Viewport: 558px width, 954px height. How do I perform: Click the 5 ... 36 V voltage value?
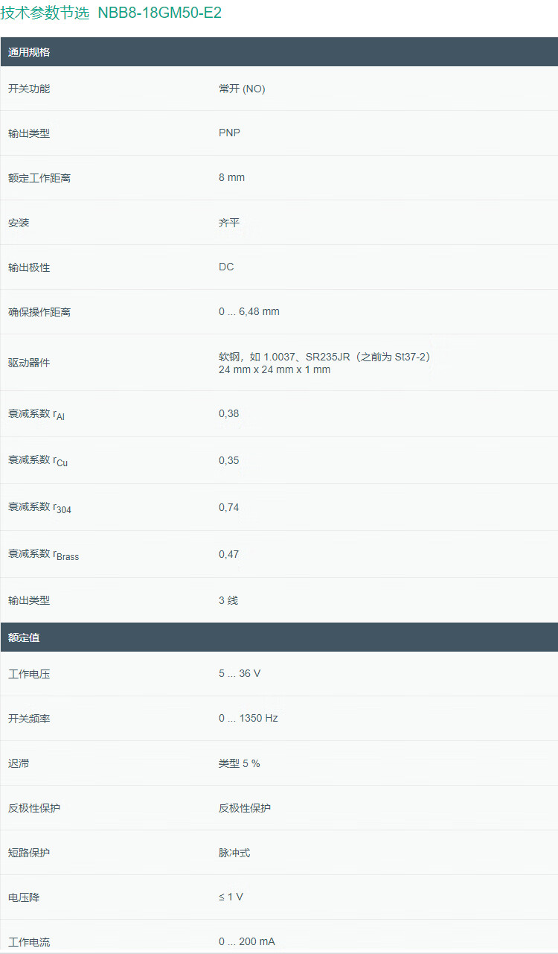(x=240, y=674)
